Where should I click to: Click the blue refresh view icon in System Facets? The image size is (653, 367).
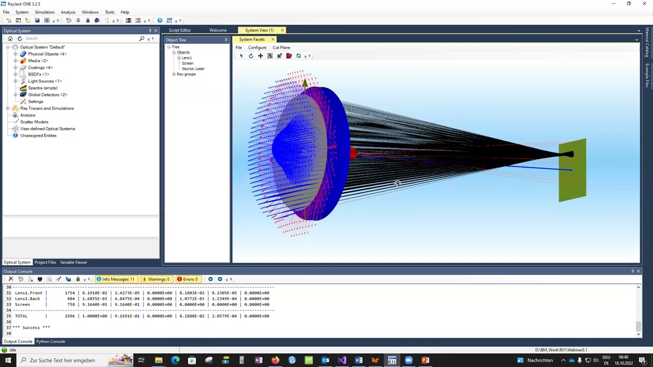click(298, 56)
